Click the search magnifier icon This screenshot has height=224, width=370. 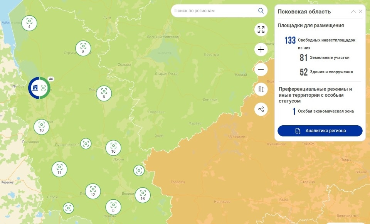[261, 11]
